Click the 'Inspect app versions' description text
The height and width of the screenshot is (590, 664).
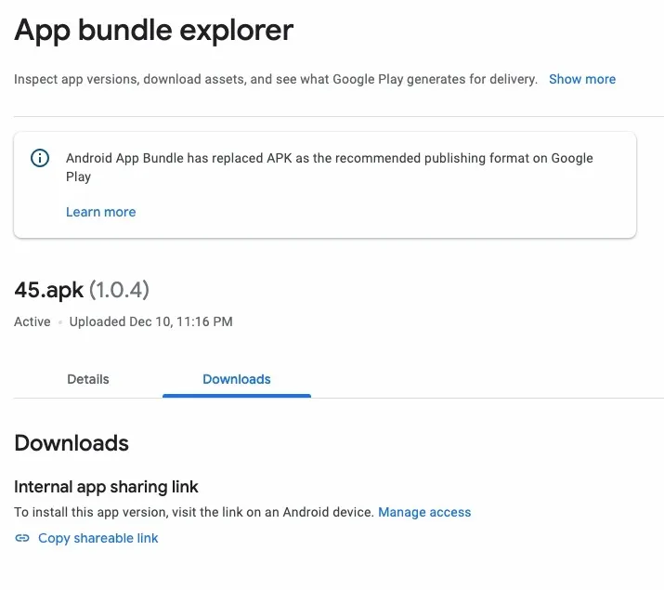coord(276,79)
